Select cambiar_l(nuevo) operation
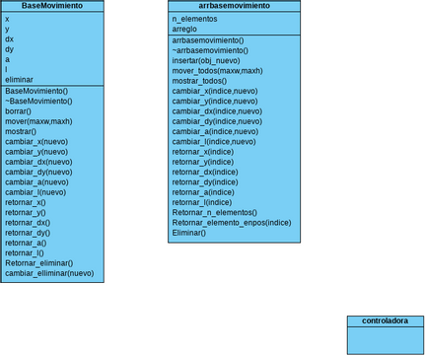The width and height of the screenshot is (425, 355). click(x=35, y=192)
